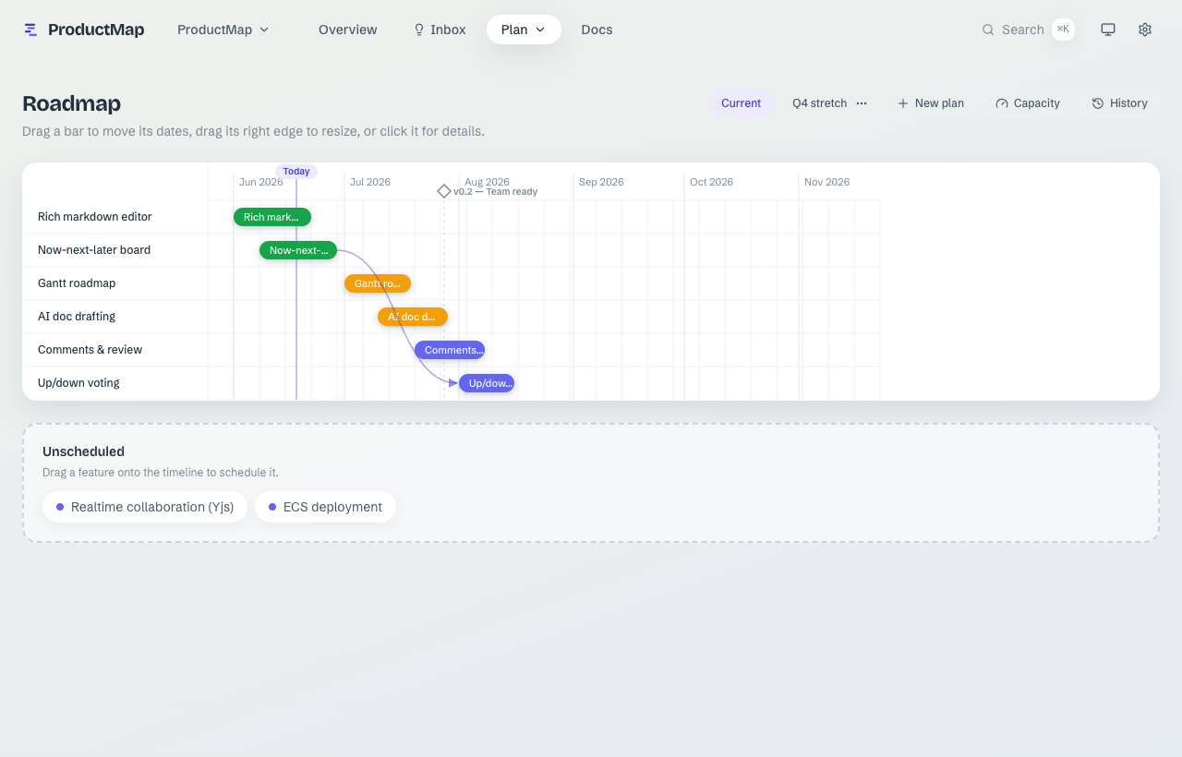Image resolution: width=1182 pixels, height=757 pixels.
Task: Click the Gantt roadmap orange bar
Action: pos(378,283)
